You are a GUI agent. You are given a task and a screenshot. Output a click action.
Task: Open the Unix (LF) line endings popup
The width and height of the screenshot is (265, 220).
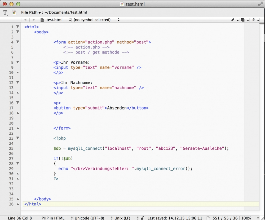tap(126, 218)
